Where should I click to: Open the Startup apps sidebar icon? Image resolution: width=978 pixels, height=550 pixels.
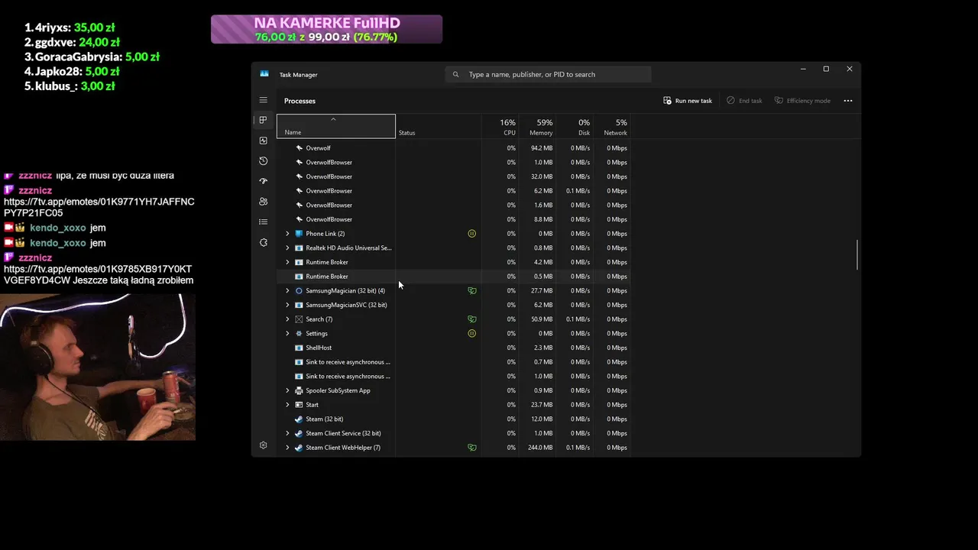[263, 181]
